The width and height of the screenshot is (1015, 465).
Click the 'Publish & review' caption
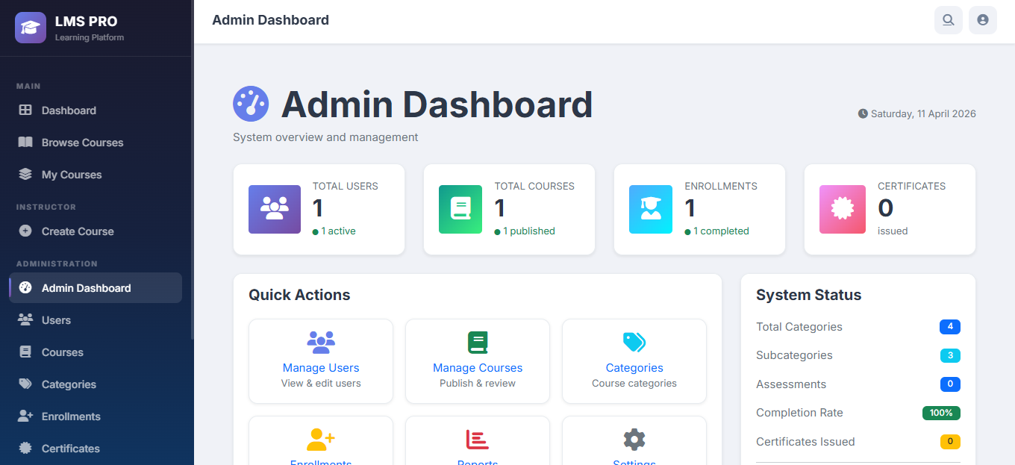pos(478,384)
